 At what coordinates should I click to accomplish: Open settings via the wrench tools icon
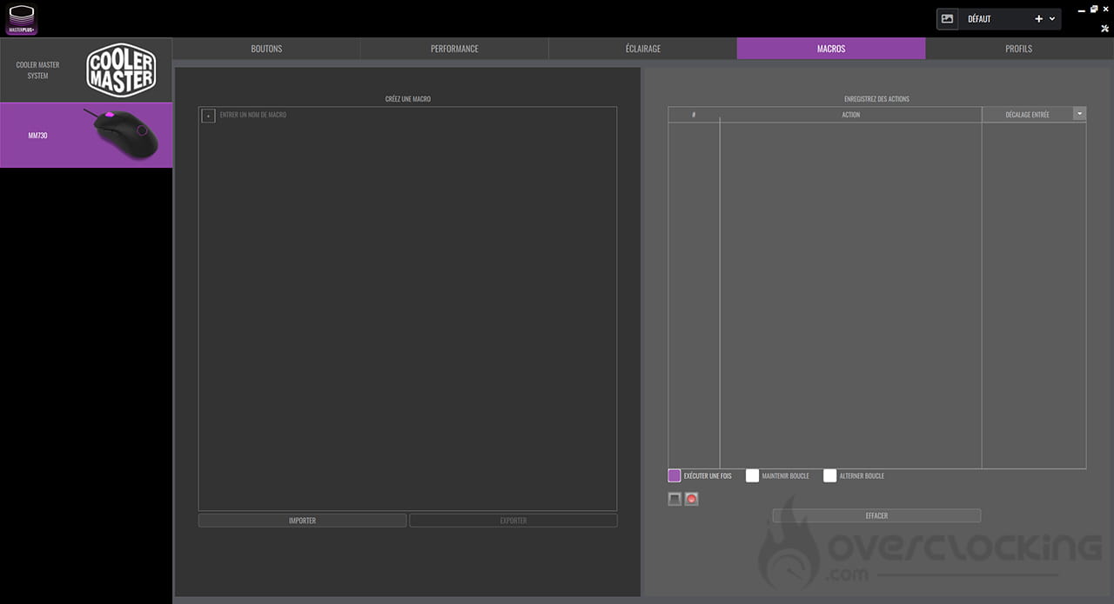point(1105,27)
